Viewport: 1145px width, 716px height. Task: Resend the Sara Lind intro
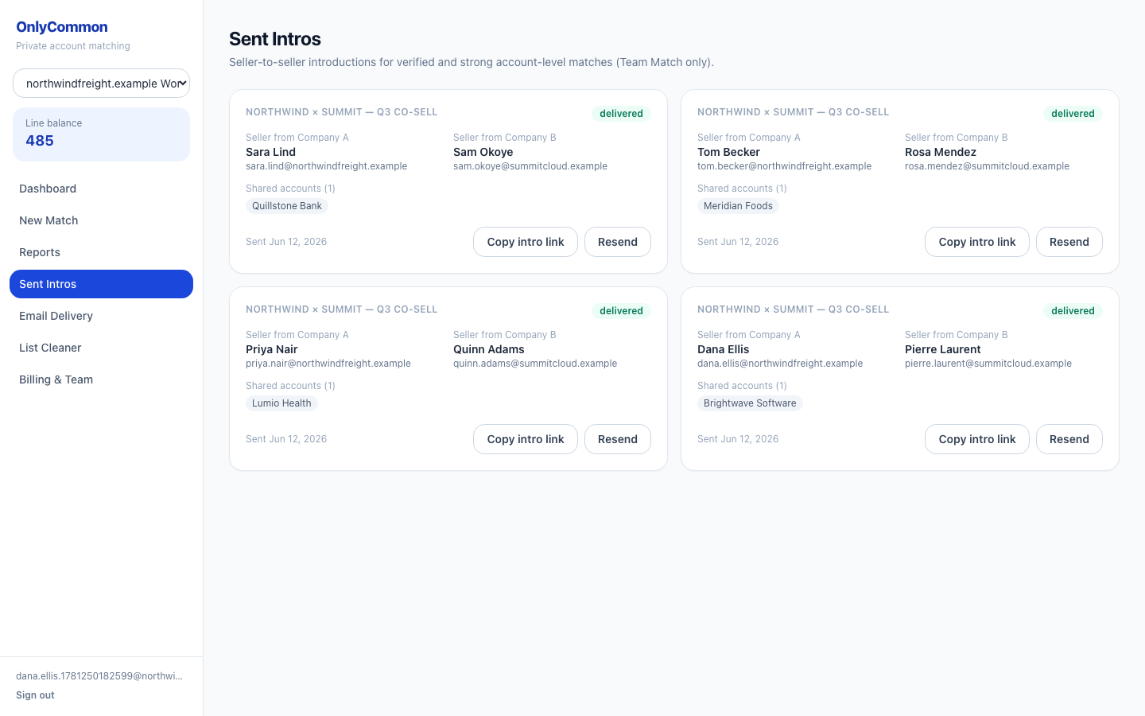tap(618, 242)
